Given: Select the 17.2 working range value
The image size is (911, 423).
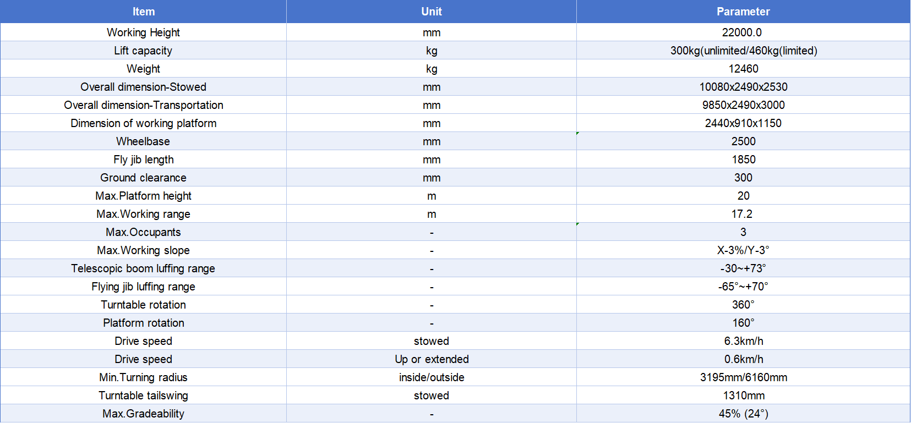Looking at the screenshot, I should pos(743,214).
